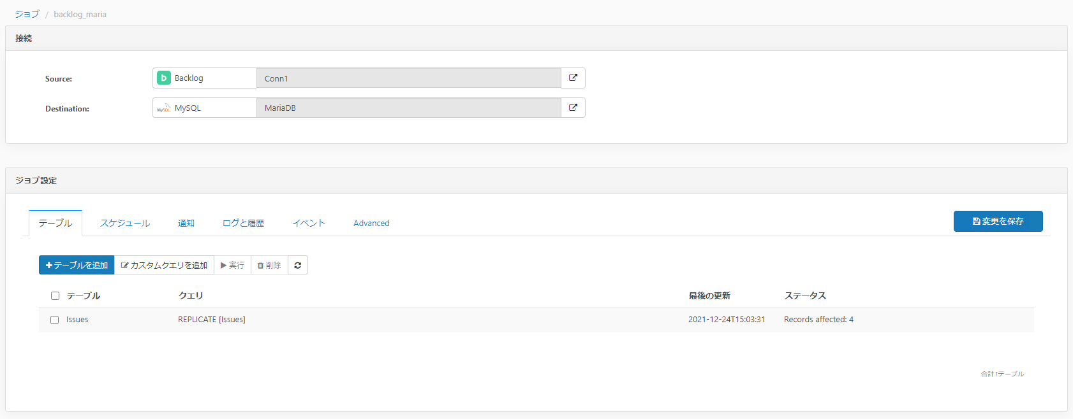1073x419 pixels.
Task: Click the MySQL destination logo
Action: (x=164, y=108)
